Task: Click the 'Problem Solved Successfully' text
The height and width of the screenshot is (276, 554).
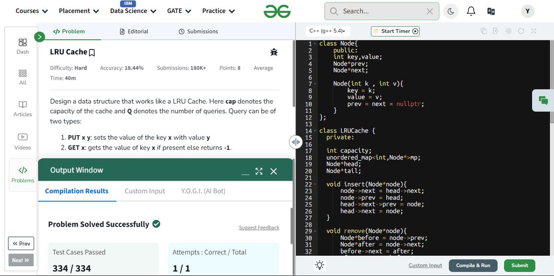Action: (x=99, y=224)
